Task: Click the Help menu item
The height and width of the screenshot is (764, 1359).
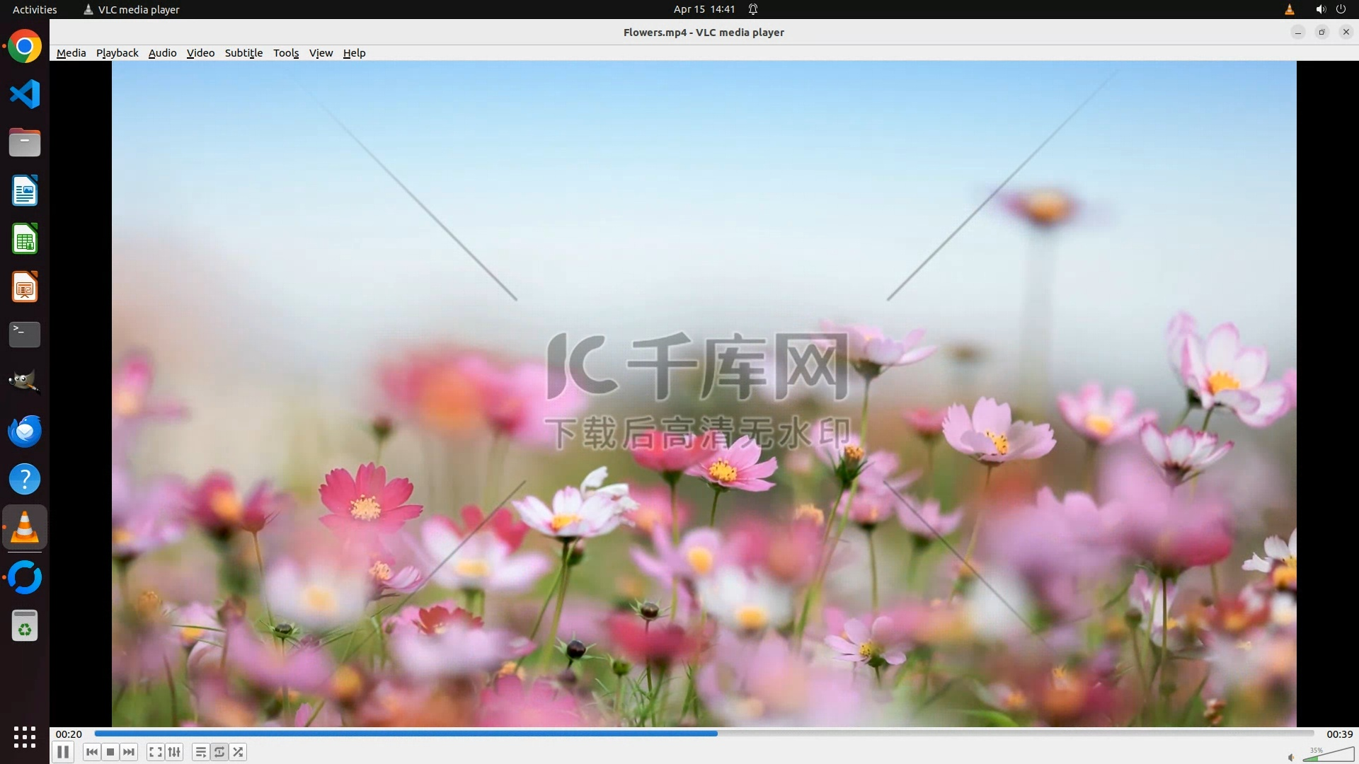Action: pos(354,53)
